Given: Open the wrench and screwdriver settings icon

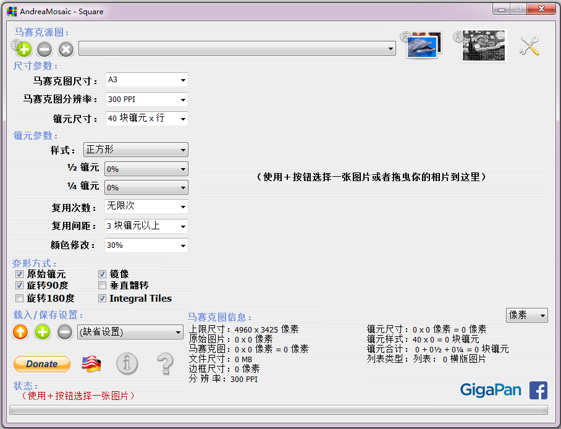Looking at the screenshot, I should [529, 46].
